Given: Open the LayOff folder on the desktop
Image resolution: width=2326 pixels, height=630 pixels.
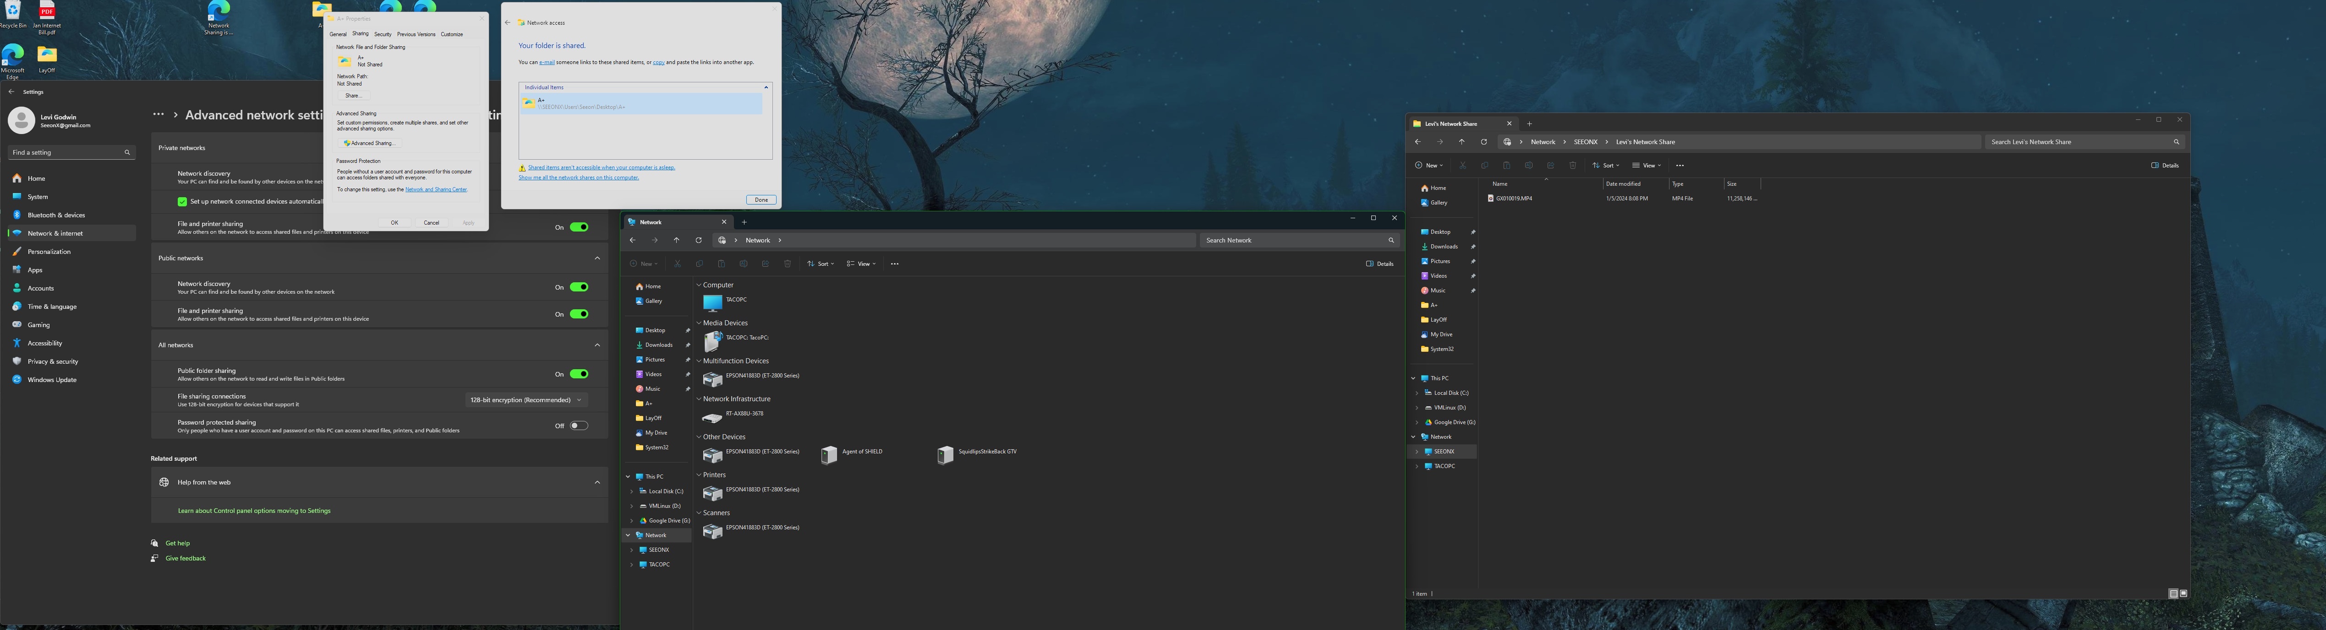Looking at the screenshot, I should point(47,59).
